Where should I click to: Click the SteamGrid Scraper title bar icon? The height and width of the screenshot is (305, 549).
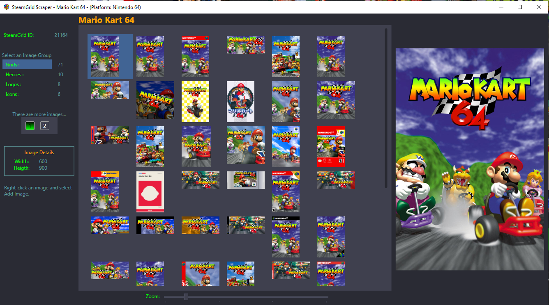7,7
